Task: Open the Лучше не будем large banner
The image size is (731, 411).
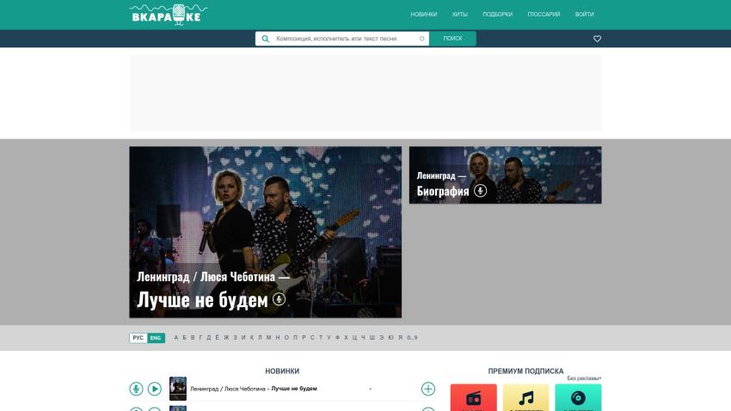Action: (265, 232)
